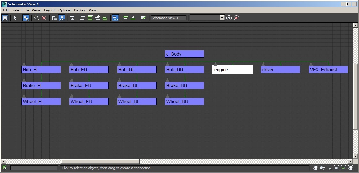Click the horizontal scrollbar thumb
359x173 pixels.
tap(100, 162)
